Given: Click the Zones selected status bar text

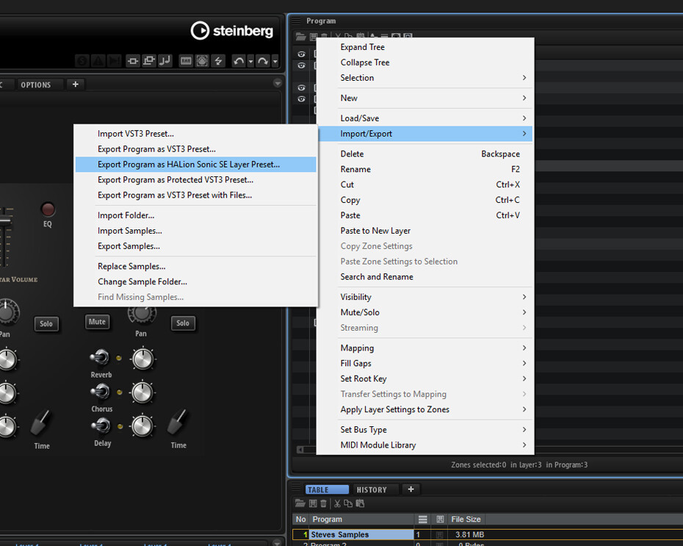Looking at the screenshot, I should (519, 465).
